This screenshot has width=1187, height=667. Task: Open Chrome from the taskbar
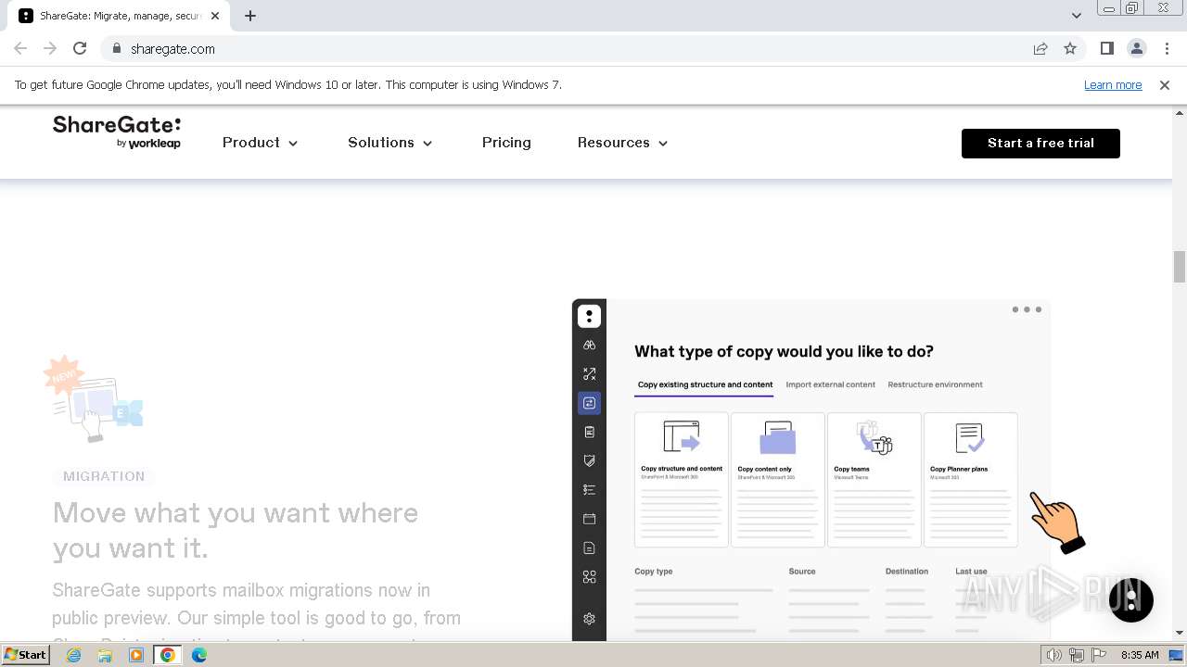pos(168,655)
